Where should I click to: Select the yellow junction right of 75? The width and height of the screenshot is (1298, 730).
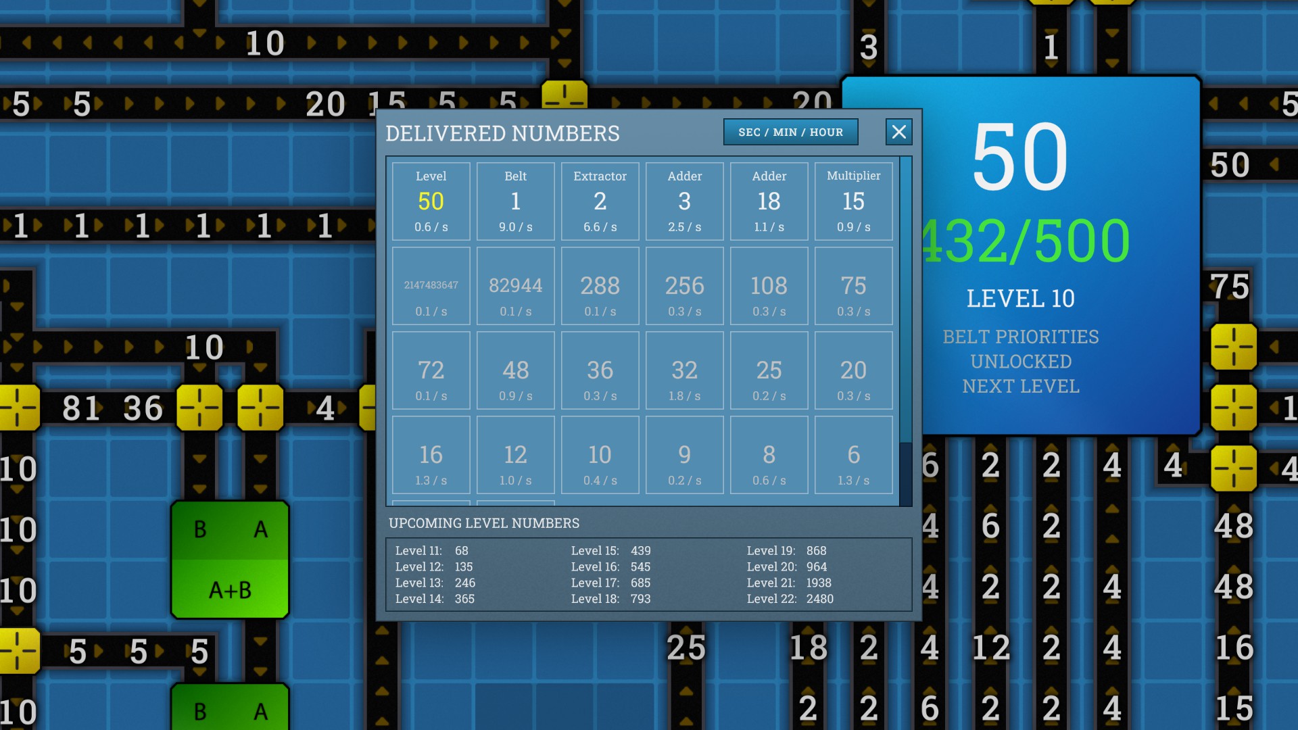[x=1234, y=347]
